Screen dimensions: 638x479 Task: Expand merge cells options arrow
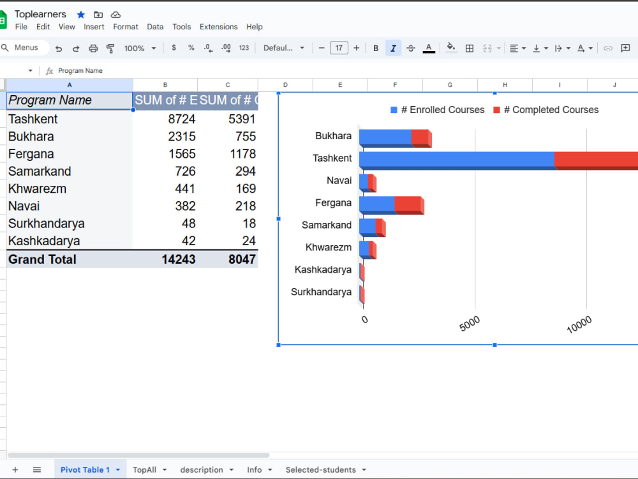[x=499, y=48]
